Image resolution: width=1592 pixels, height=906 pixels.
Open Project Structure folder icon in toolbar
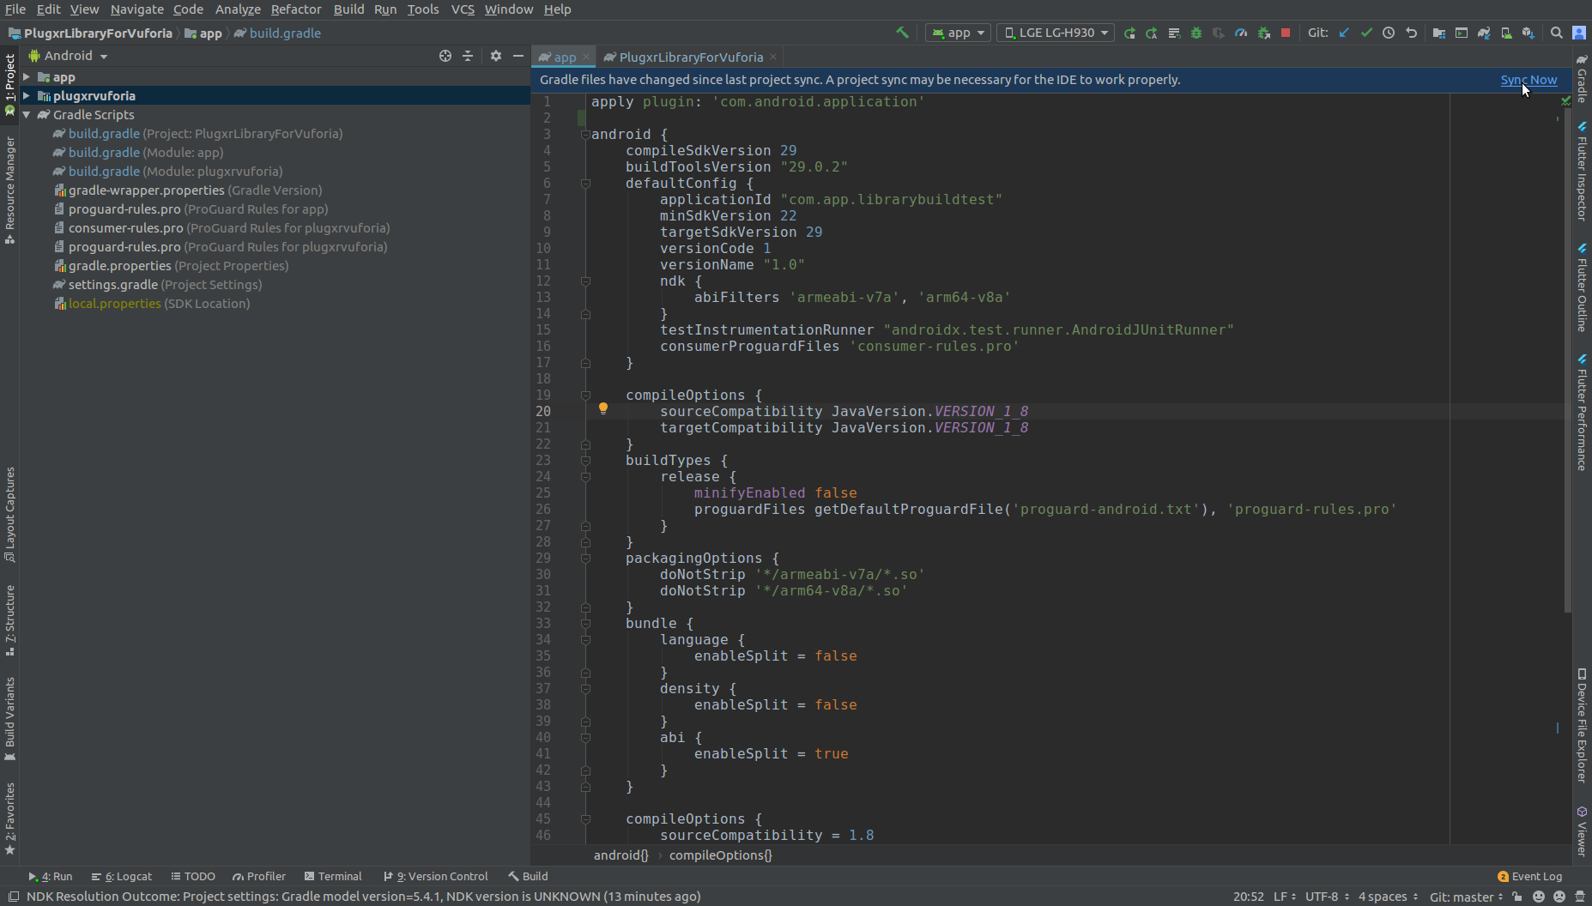(x=1439, y=33)
